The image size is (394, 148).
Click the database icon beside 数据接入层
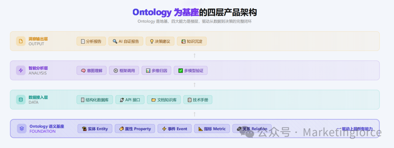[20, 100]
